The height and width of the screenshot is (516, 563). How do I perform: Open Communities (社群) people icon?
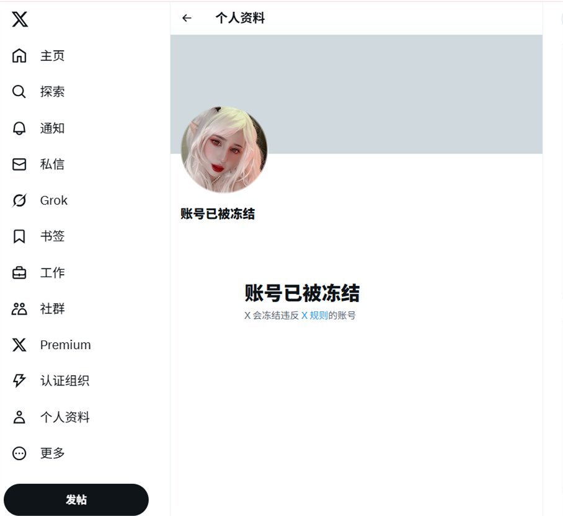tap(19, 309)
